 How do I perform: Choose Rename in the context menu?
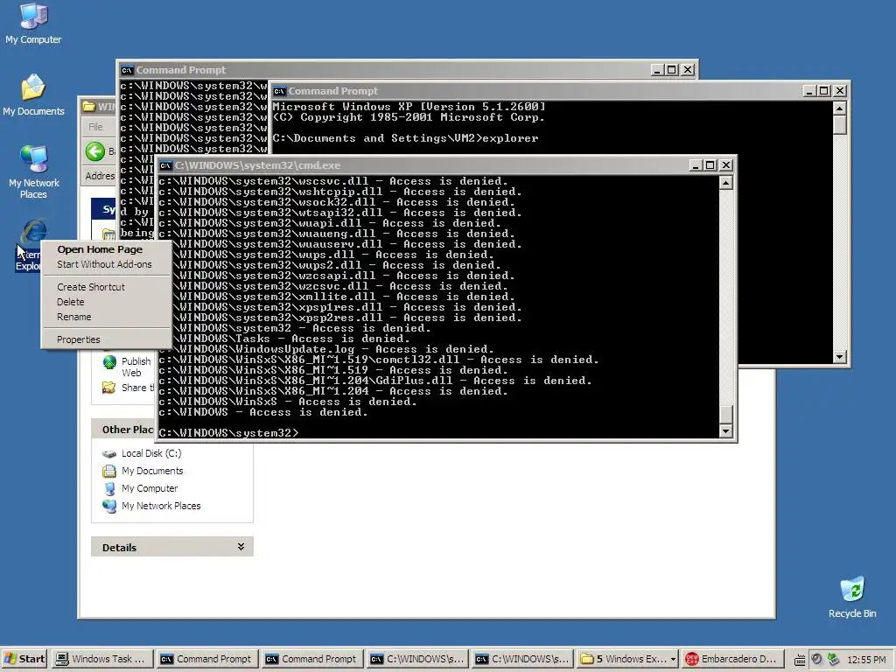pos(73,317)
